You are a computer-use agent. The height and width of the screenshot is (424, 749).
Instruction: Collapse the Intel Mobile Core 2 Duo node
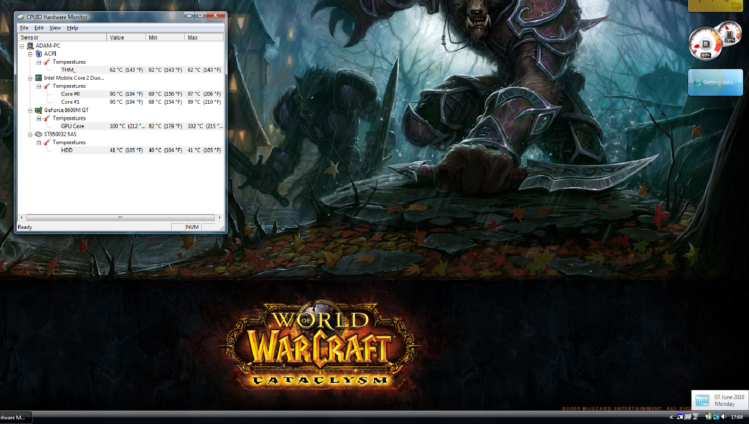click(x=30, y=78)
